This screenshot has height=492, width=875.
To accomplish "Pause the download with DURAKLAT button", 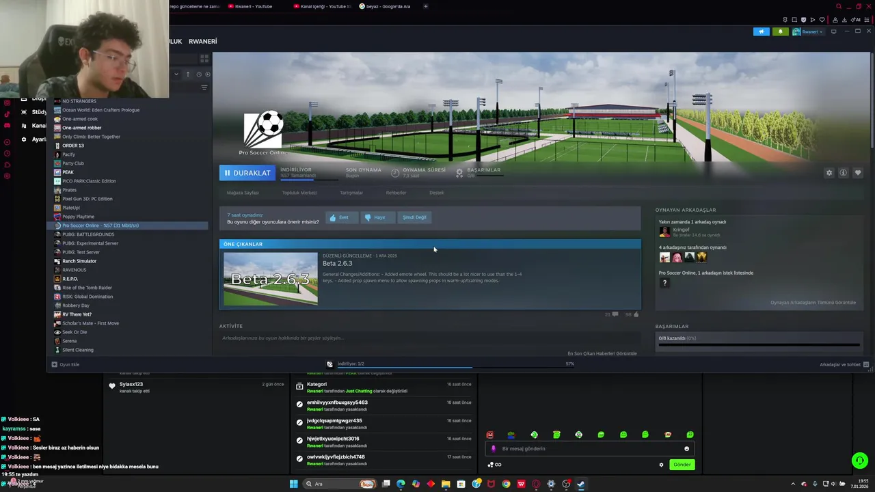I will tap(247, 173).
